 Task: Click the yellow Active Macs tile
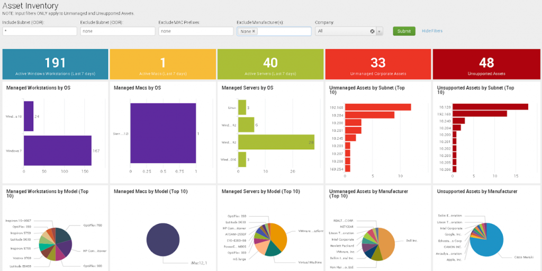[x=162, y=64]
